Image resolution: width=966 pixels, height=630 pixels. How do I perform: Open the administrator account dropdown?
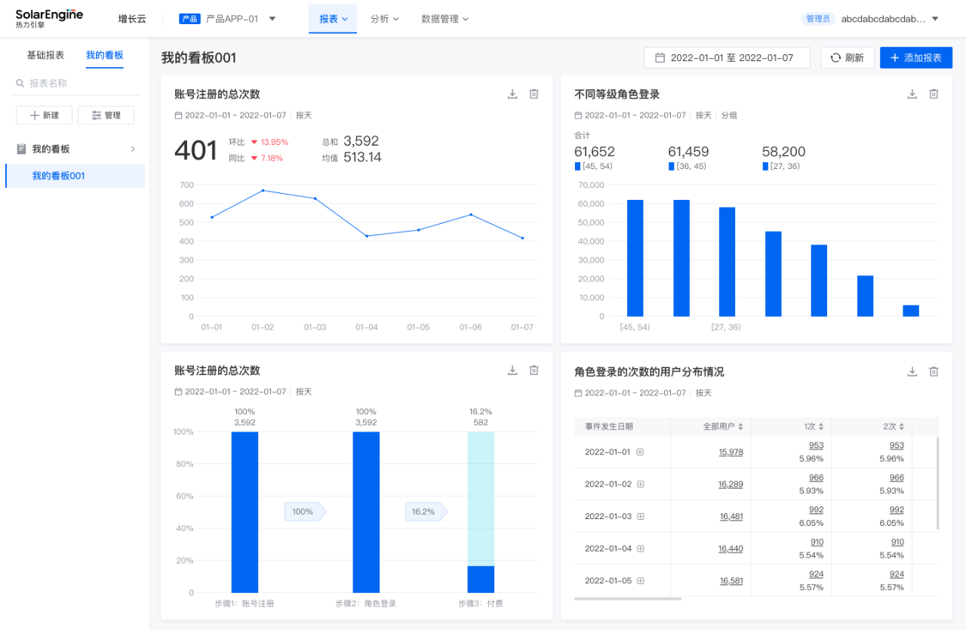point(934,19)
